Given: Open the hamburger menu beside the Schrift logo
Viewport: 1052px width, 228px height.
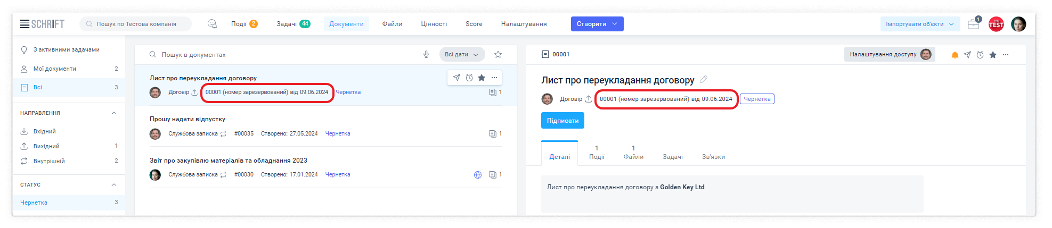Looking at the screenshot, I should click(25, 24).
